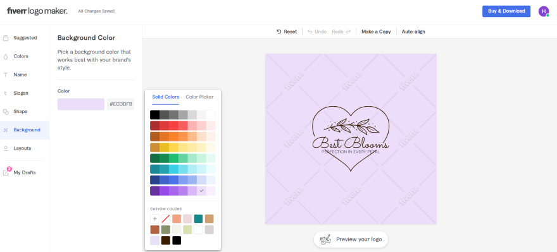
Task: Click the All Changes Saved! status text
Action: 96,11
